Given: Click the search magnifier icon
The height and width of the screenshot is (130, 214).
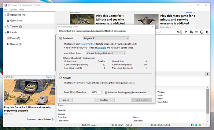Looking at the screenshot, I should pos(178,32).
